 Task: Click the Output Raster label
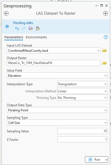(x=17, y=58)
